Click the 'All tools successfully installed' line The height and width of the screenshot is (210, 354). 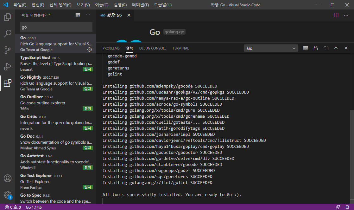172,194
